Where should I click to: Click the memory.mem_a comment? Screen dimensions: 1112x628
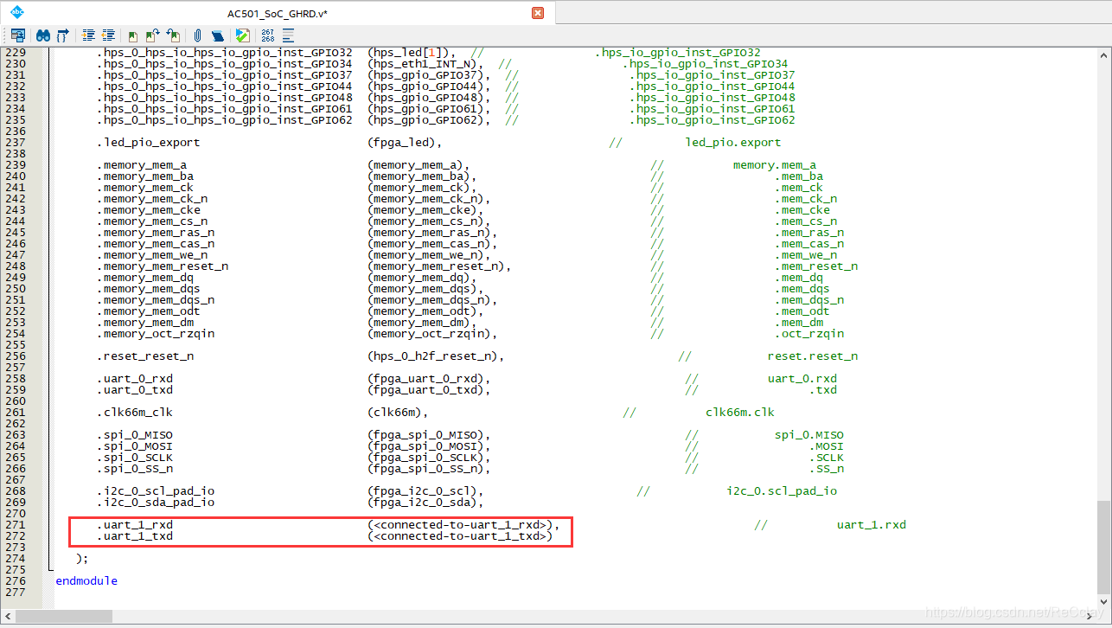[x=775, y=164]
